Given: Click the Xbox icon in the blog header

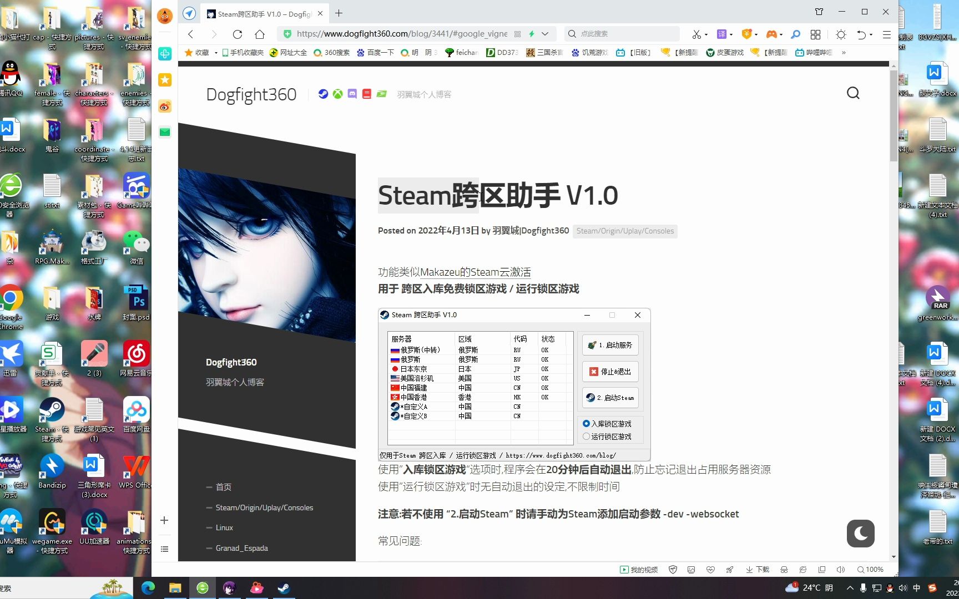Looking at the screenshot, I should 337,94.
